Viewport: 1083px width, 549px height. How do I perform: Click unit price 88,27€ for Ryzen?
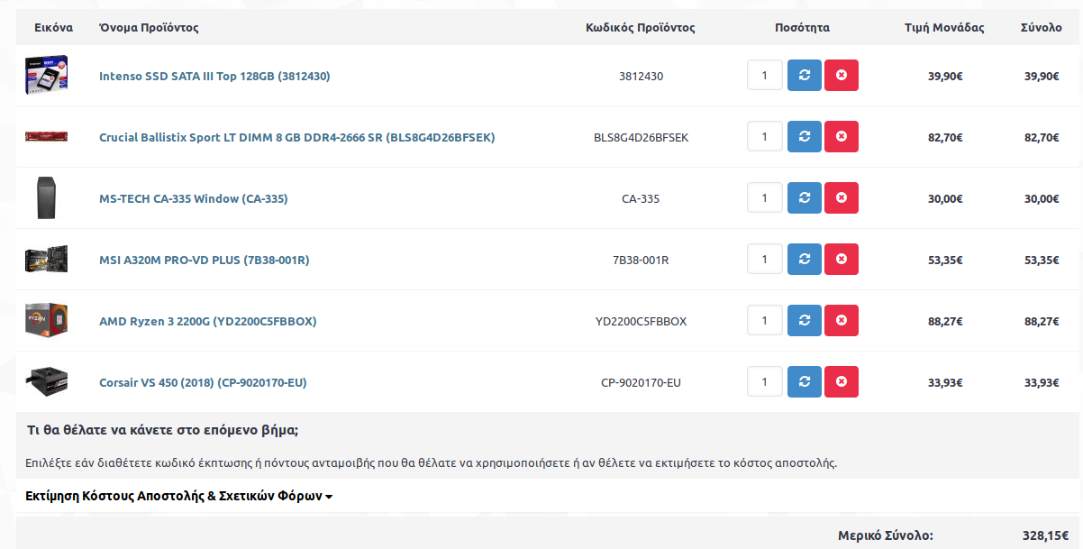pos(945,322)
